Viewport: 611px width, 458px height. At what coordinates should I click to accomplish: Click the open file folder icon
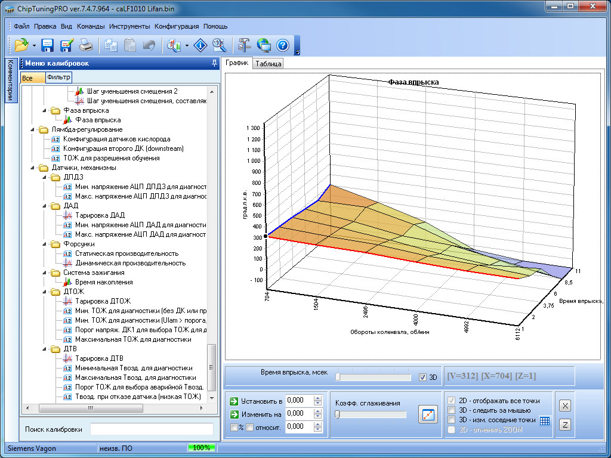(21, 45)
